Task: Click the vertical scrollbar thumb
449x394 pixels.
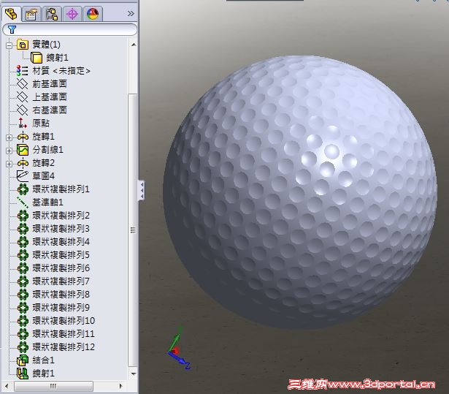Action: click(x=133, y=230)
